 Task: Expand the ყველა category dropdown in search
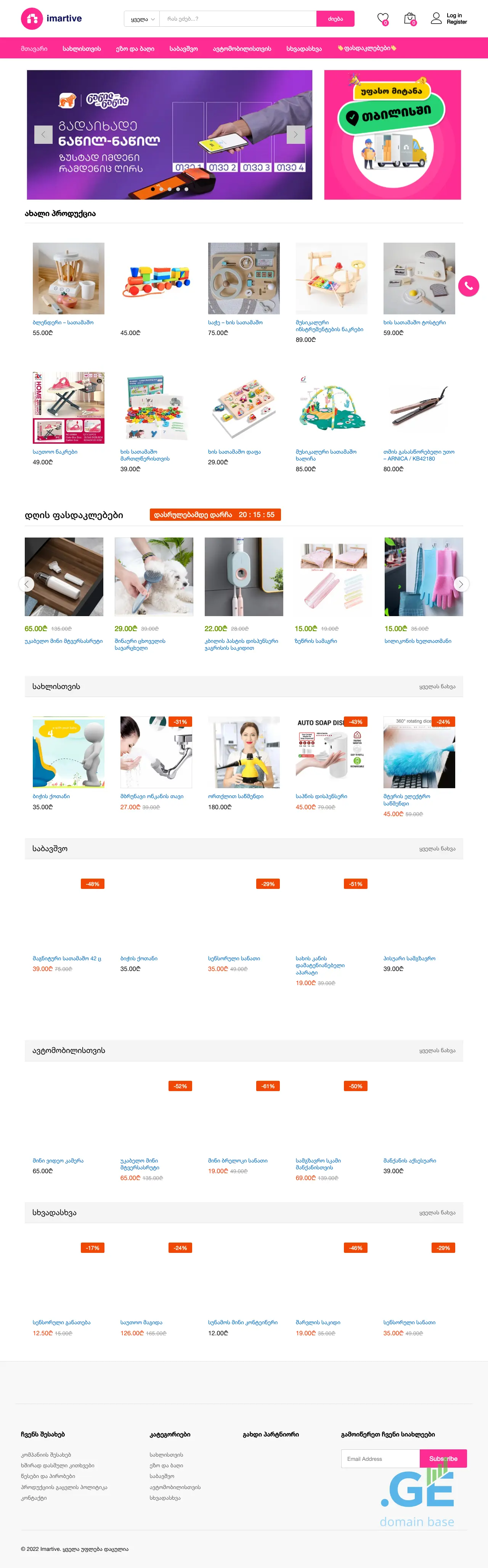[x=142, y=19]
